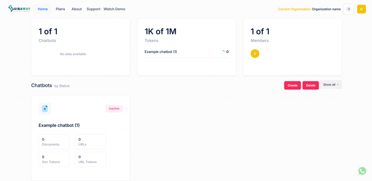Click Example chatbot (1) in Tokens card
This screenshot has height=181, width=372.
pos(161,52)
